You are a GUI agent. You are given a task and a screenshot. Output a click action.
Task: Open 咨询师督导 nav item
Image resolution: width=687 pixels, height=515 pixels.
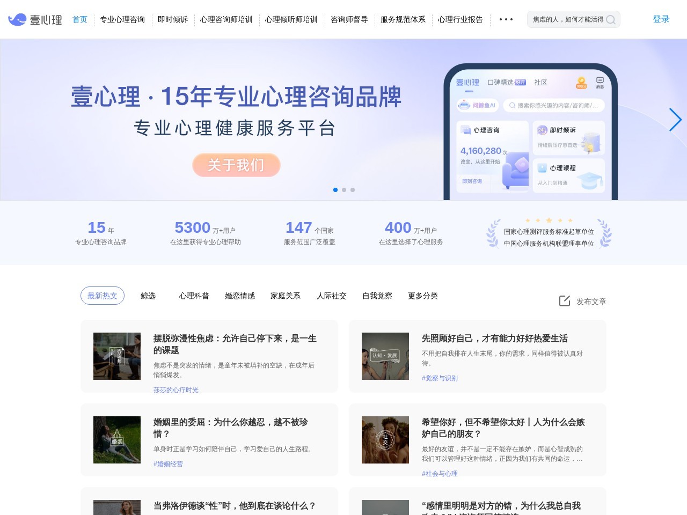click(x=349, y=19)
